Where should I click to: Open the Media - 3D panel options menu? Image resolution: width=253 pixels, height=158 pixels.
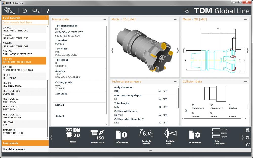point(176,19)
